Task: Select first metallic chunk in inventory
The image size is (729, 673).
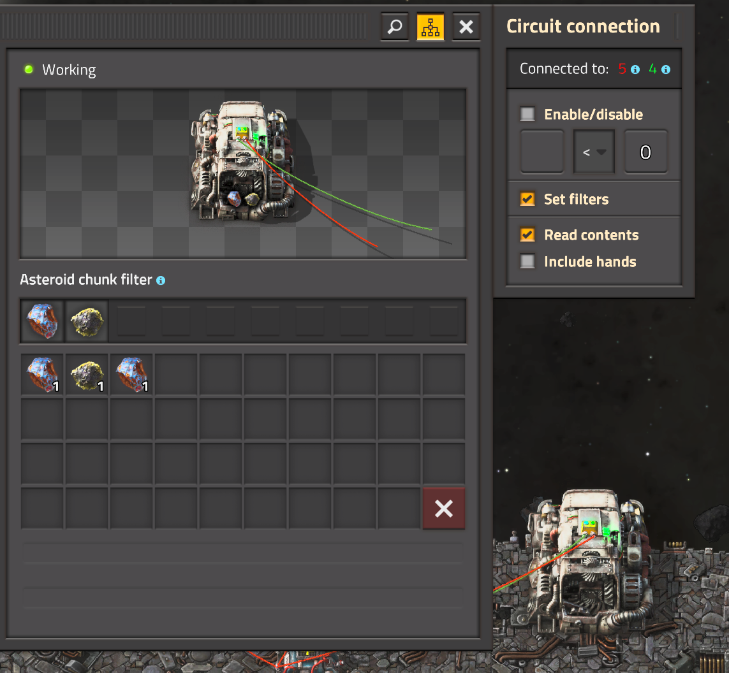Action: (x=42, y=374)
